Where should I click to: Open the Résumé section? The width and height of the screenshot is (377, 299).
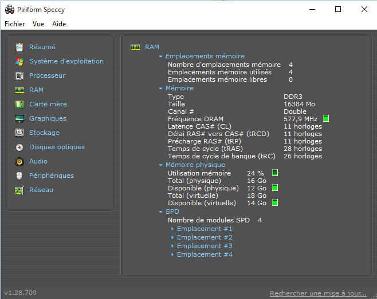click(x=42, y=47)
